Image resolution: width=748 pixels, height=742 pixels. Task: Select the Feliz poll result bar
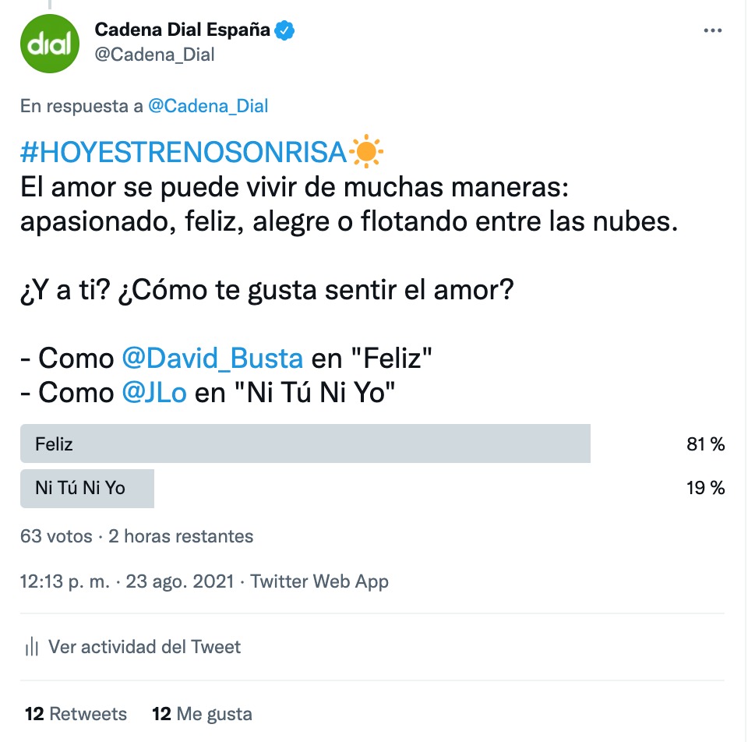click(x=305, y=443)
